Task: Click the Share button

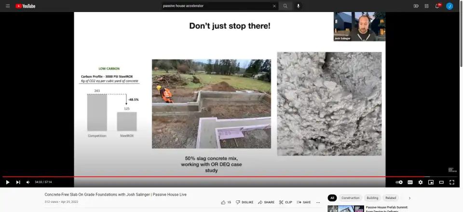Action: (x=266, y=202)
